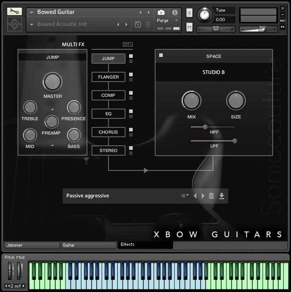291x292 pixels.
Task: Switch to the Effects tab
Action: coord(145,245)
